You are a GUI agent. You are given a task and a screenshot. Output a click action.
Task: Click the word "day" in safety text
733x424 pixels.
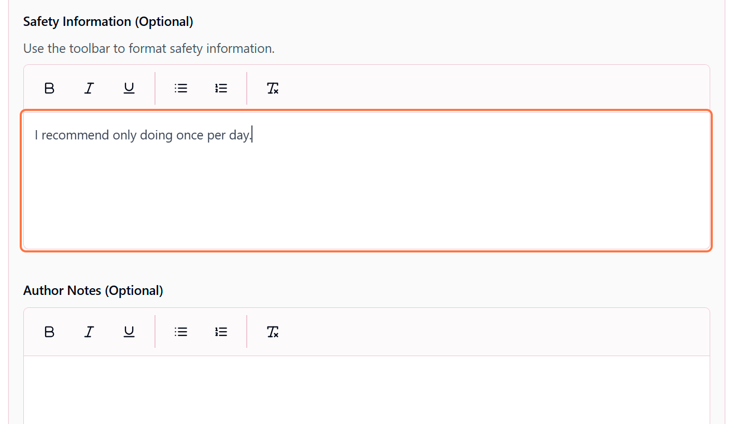[x=239, y=136]
